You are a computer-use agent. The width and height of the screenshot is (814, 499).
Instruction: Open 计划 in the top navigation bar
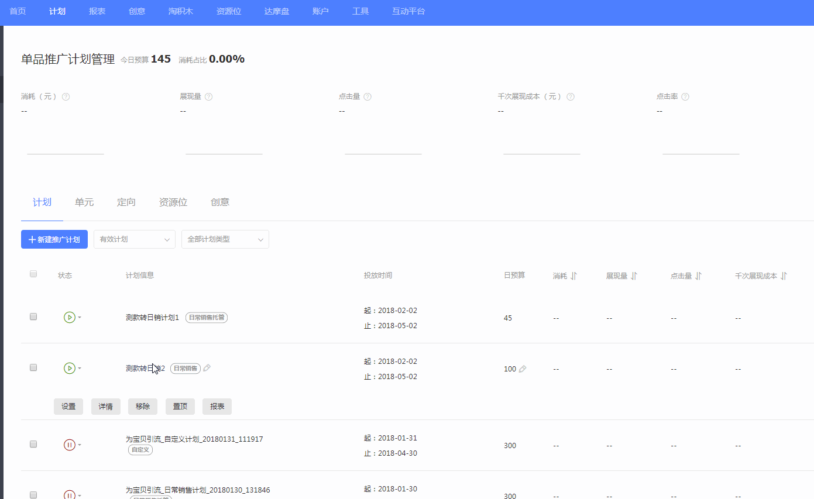(x=57, y=11)
